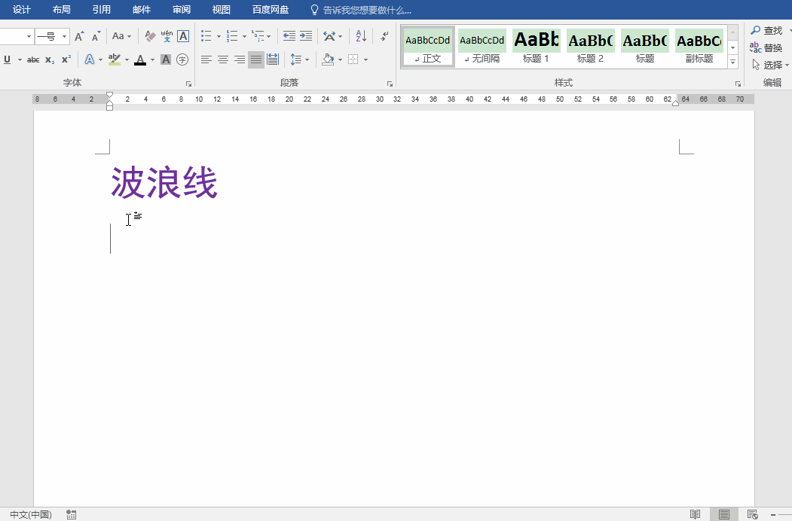Screen dimensions: 792x521
Task: Expand the line spacing dropdown
Action: tap(307, 59)
